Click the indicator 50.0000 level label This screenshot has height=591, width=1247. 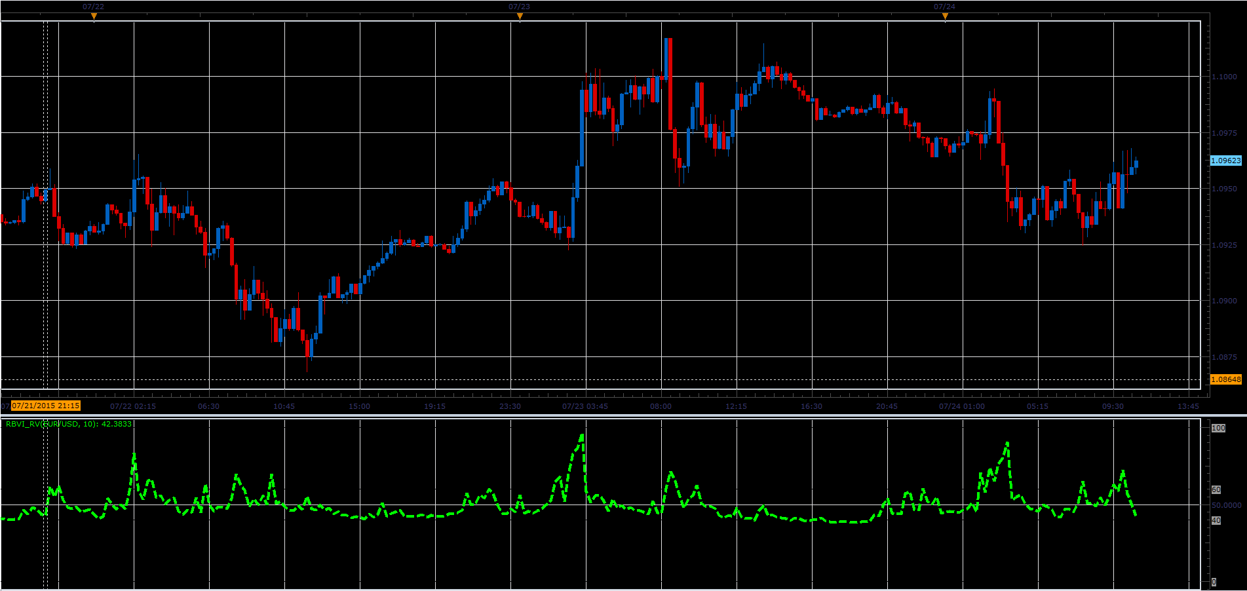coord(1227,505)
